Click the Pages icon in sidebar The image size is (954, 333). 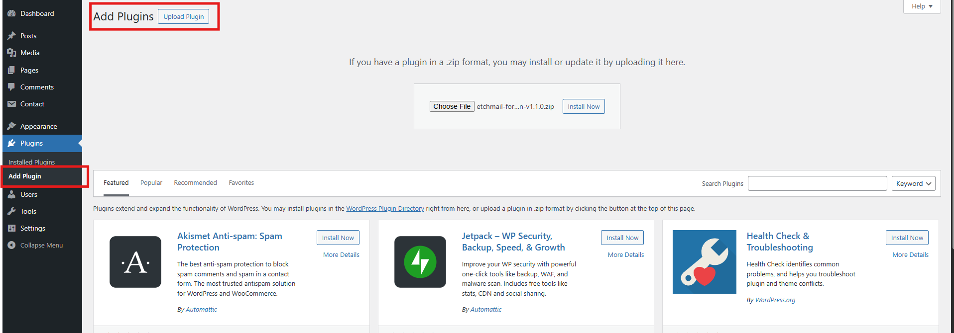click(x=11, y=70)
